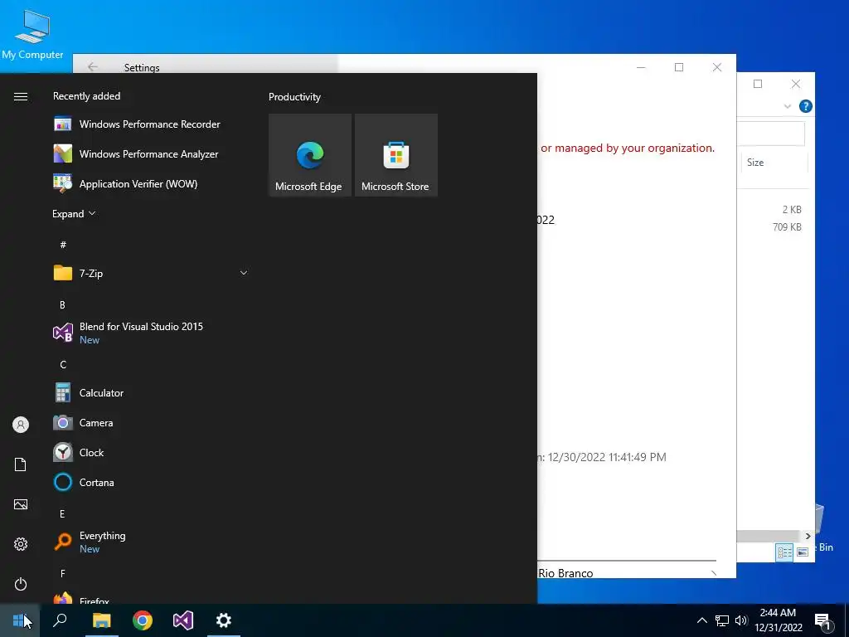This screenshot has height=637, width=849.
Task: Open Visual Studio from the taskbar
Action: coord(183,620)
